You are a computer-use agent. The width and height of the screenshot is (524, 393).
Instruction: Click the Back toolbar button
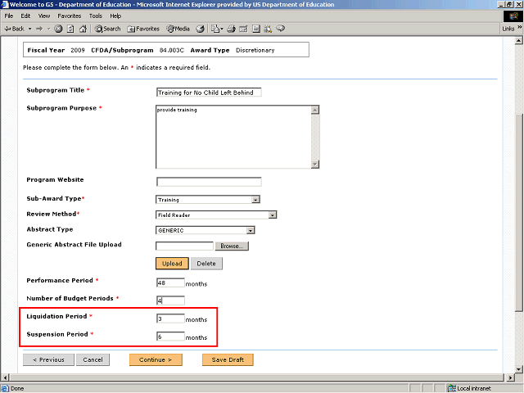(14, 29)
